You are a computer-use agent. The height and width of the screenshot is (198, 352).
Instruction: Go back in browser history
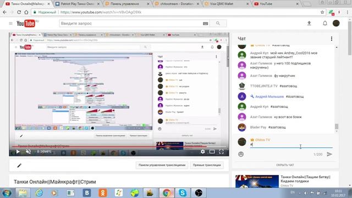click(x=5, y=12)
